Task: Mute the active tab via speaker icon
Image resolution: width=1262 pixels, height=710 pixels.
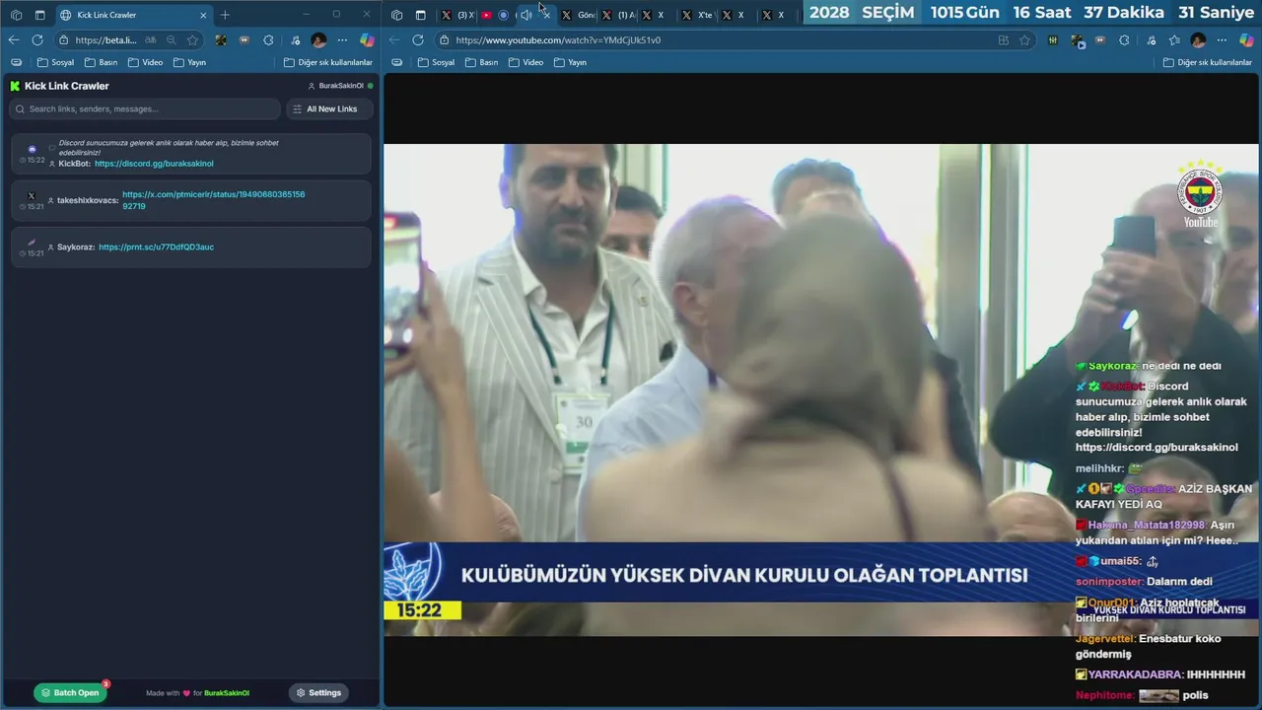Action: pyautogui.click(x=526, y=15)
